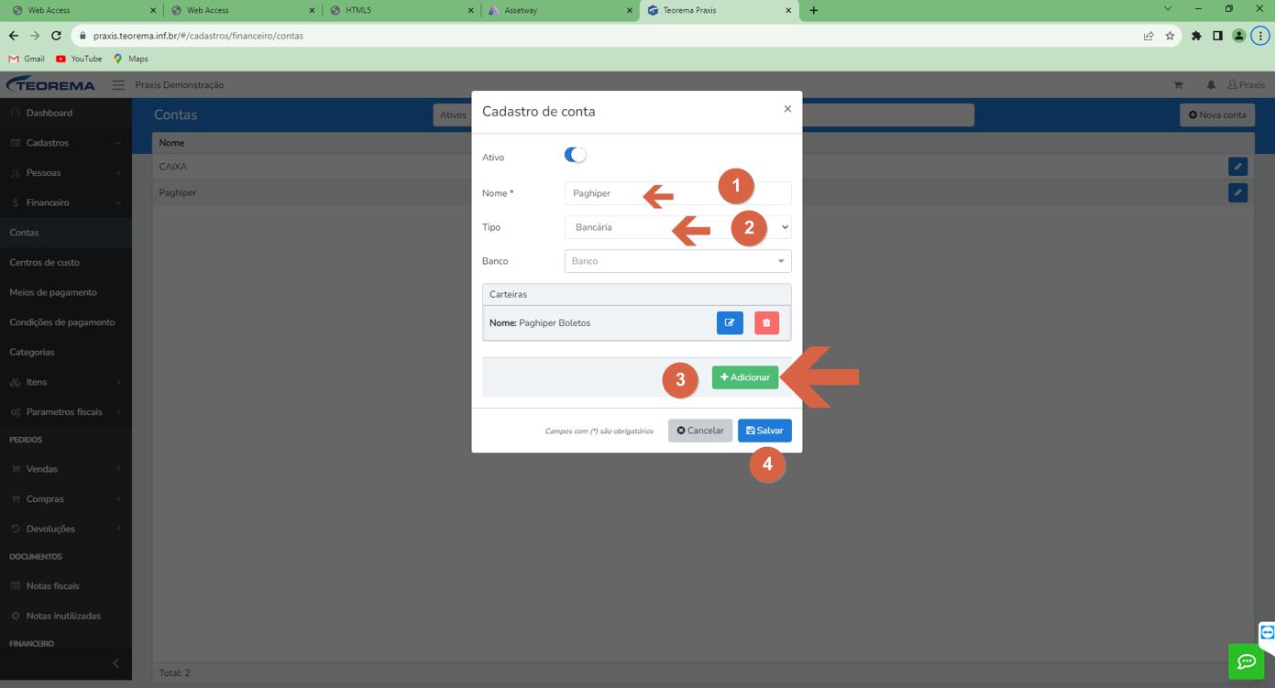Open Centros de custo page

66,263
